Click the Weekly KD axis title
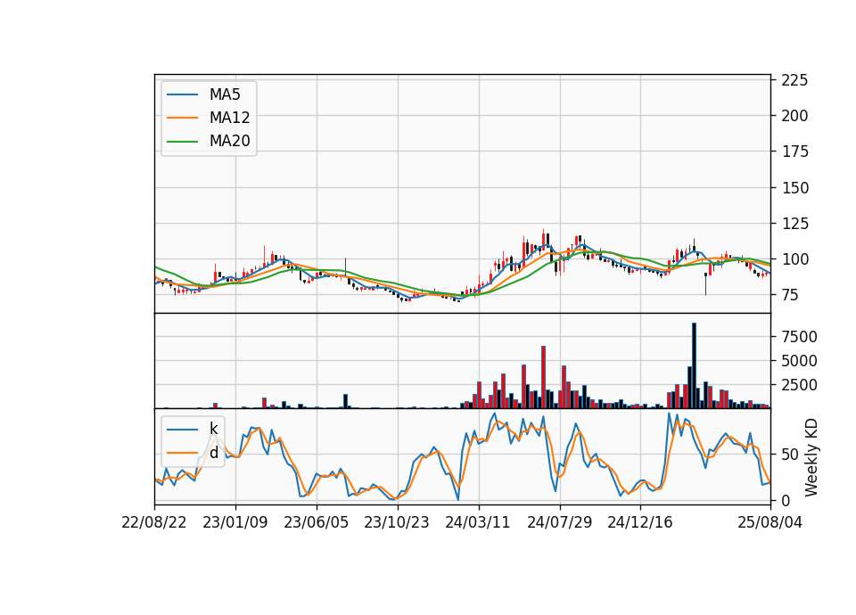This screenshot has height=615, width=856. [x=811, y=457]
